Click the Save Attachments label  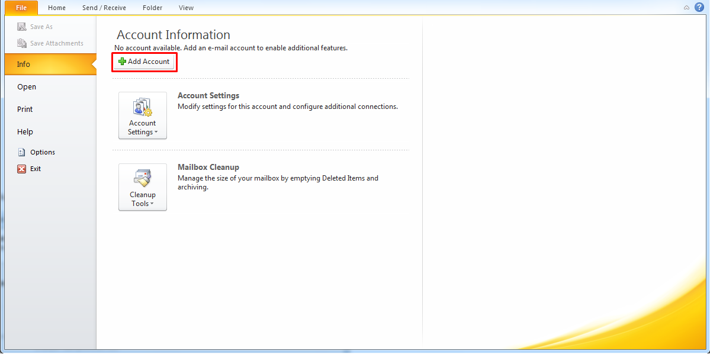tap(57, 43)
